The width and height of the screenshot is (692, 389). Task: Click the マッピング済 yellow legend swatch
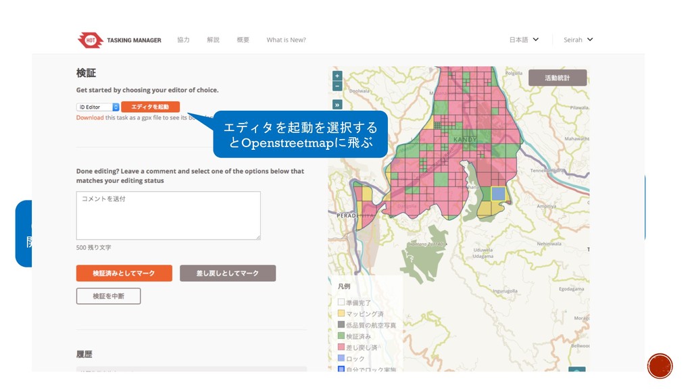pos(341,313)
